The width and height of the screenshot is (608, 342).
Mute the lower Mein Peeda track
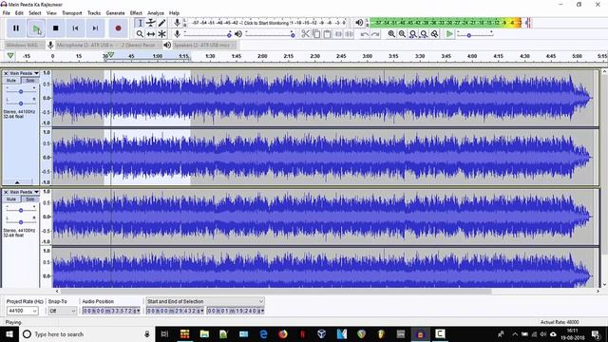click(11, 199)
